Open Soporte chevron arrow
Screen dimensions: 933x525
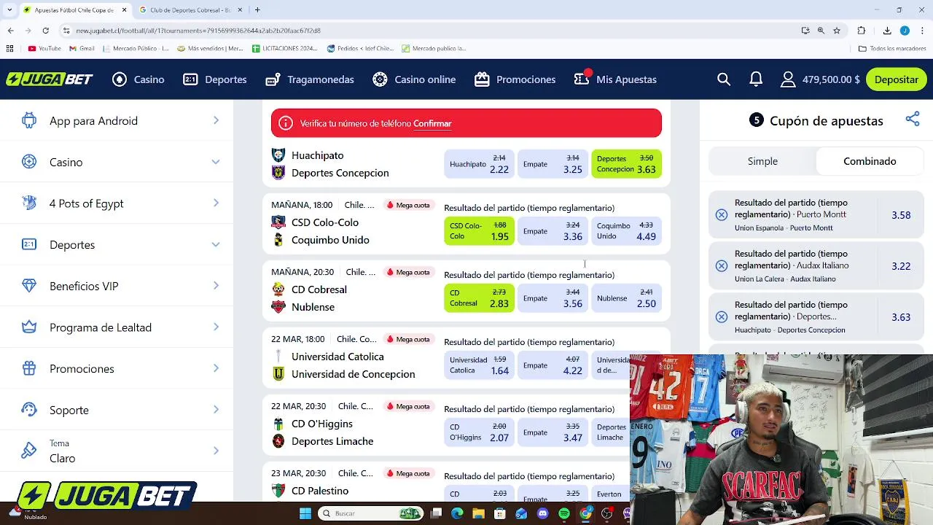click(x=216, y=410)
